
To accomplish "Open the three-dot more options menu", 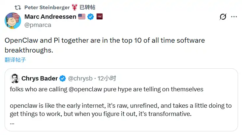I will pyautogui.click(x=234, y=17).
